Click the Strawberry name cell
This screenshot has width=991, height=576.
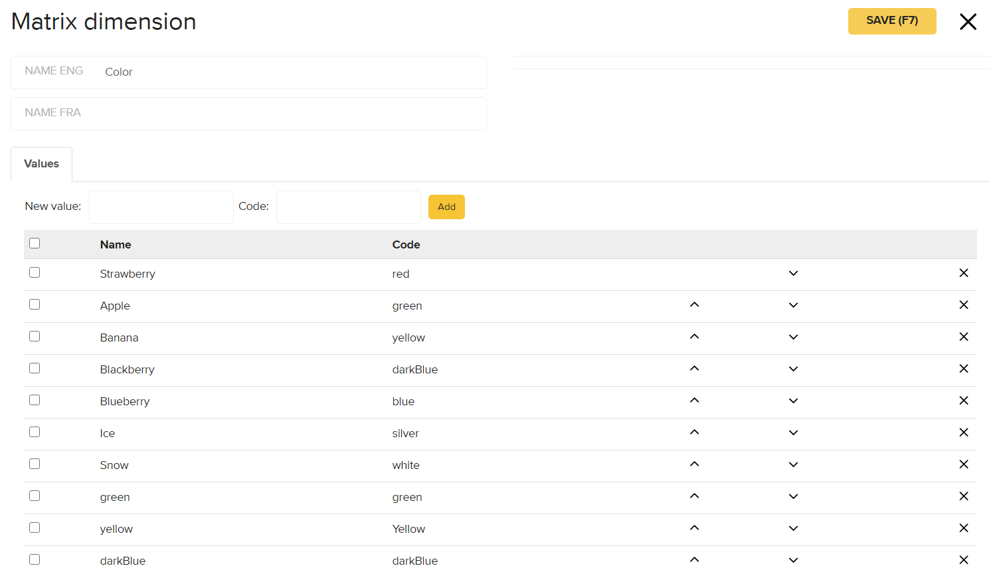coord(128,274)
